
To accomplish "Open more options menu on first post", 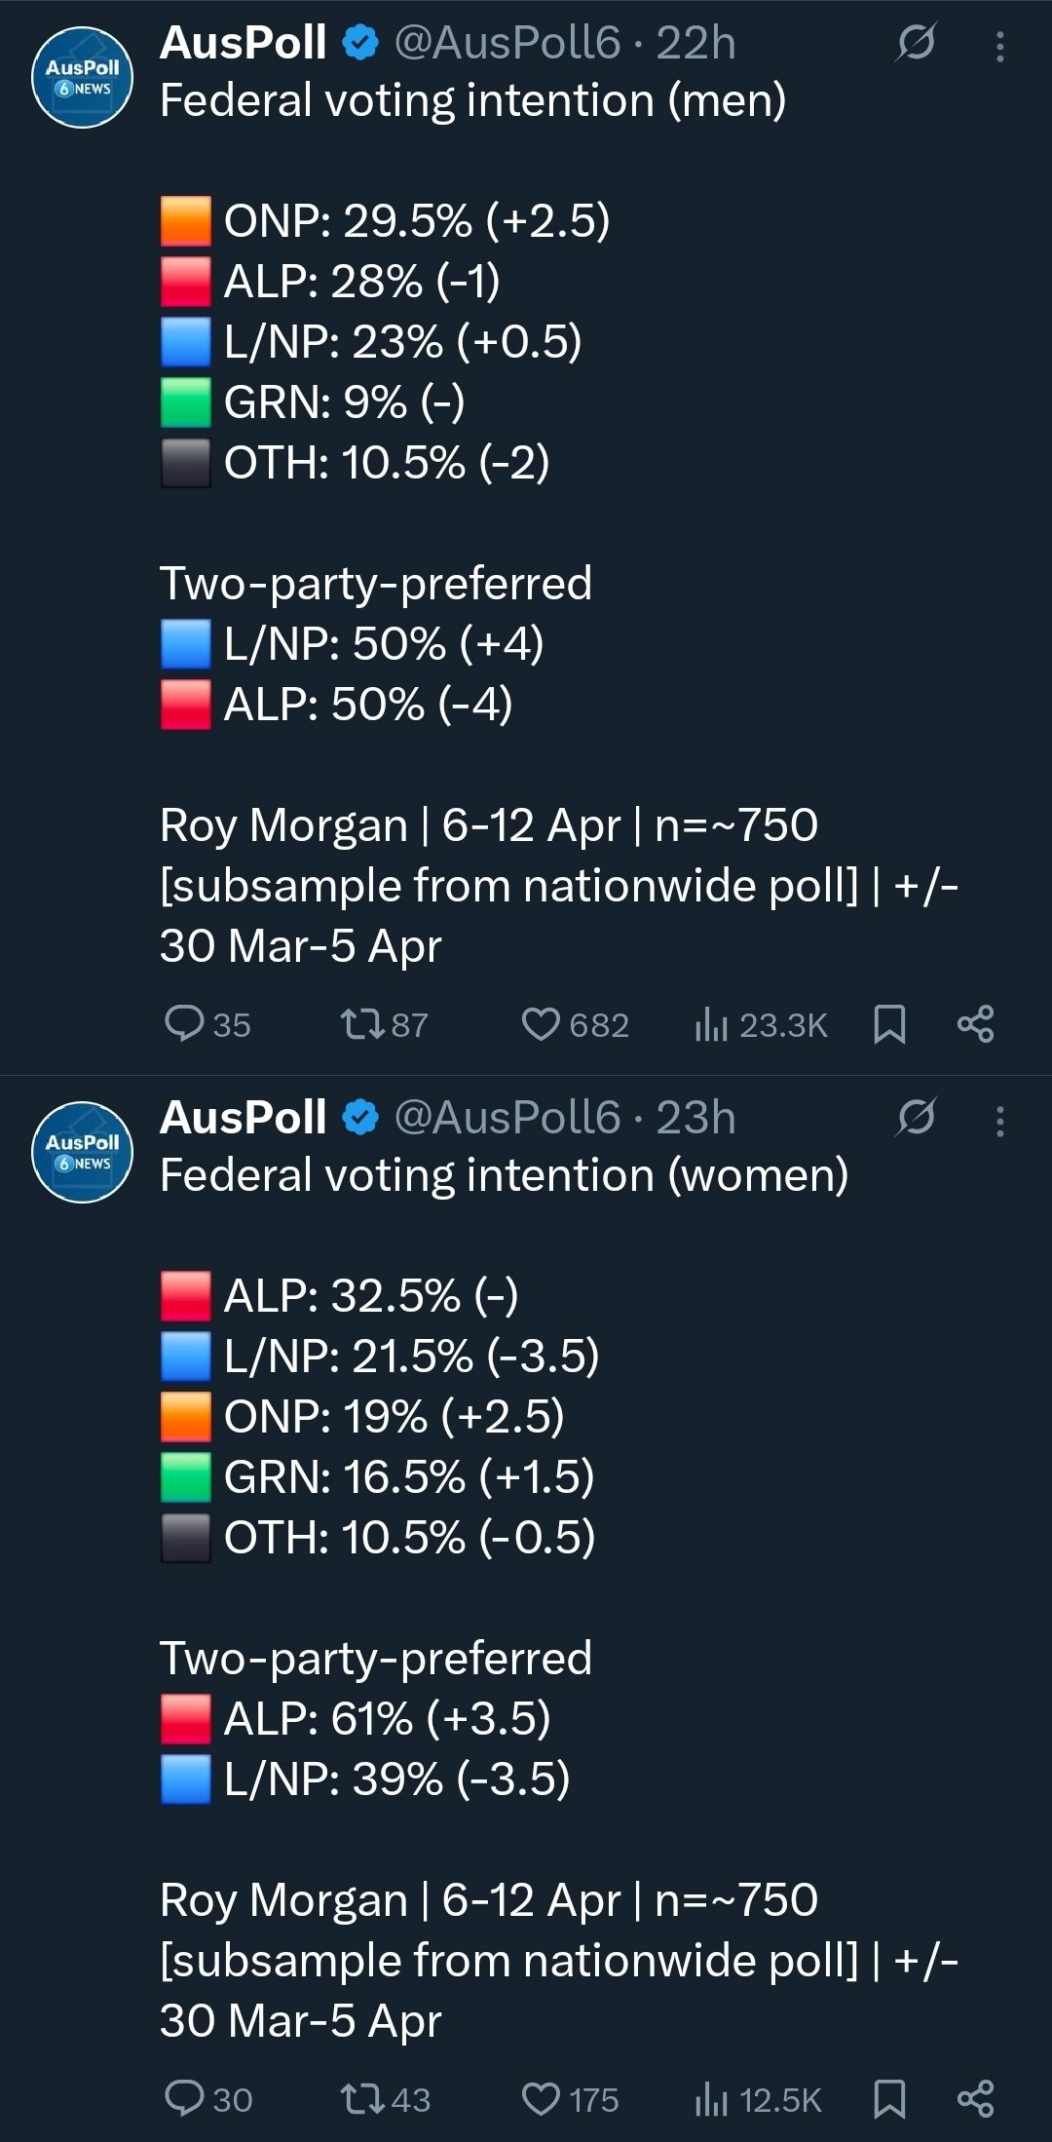I will point(999,46).
